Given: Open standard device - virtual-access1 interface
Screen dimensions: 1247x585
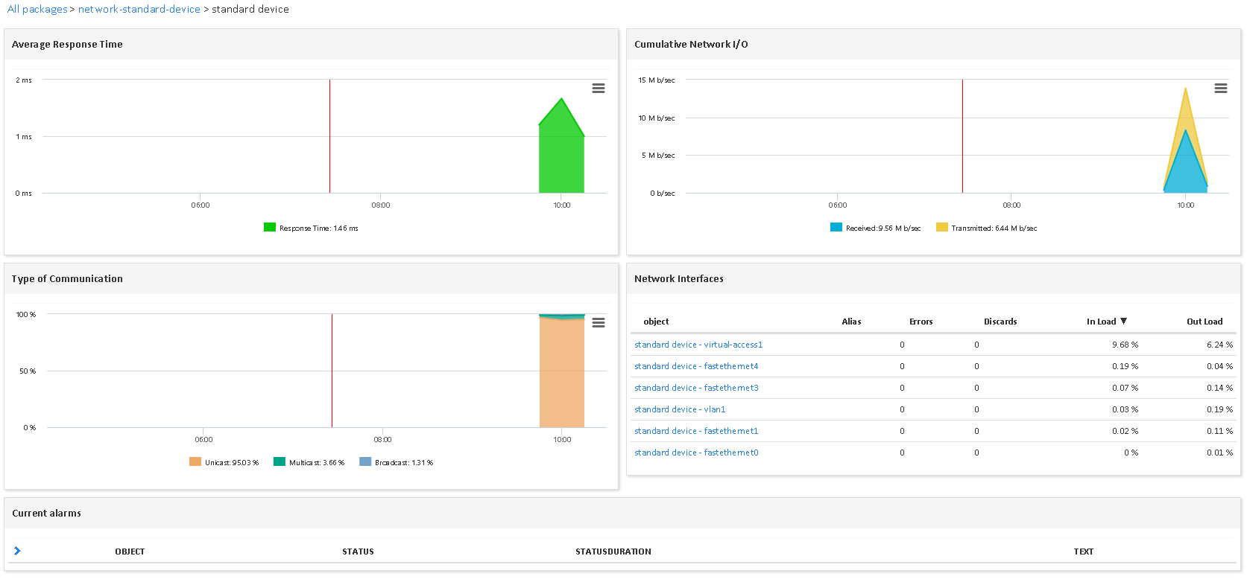Looking at the screenshot, I should point(698,345).
